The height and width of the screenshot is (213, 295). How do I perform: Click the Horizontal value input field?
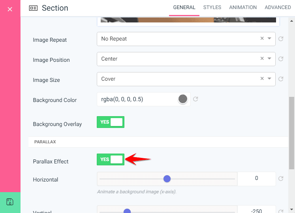(256, 178)
